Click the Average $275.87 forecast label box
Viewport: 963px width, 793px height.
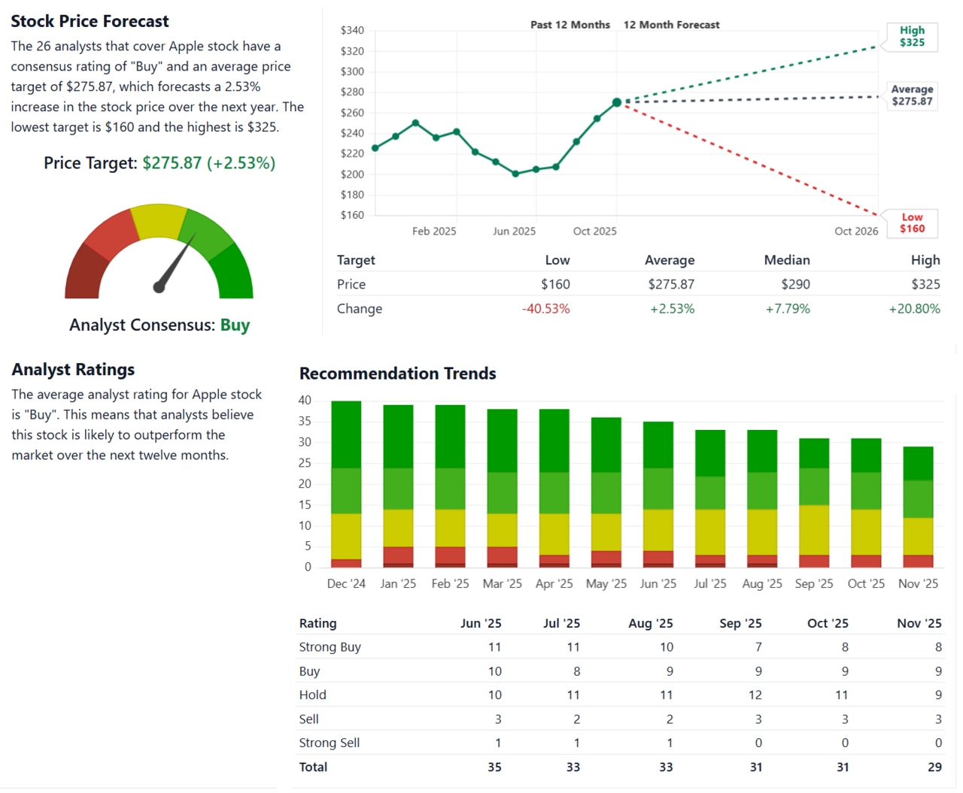tap(911, 95)
